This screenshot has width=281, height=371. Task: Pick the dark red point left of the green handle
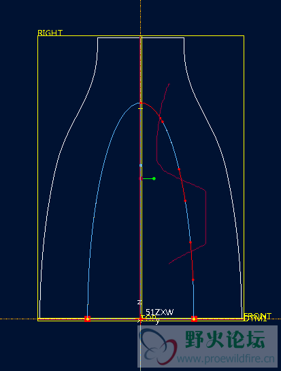pyautogui.click(x=140, y=178)
